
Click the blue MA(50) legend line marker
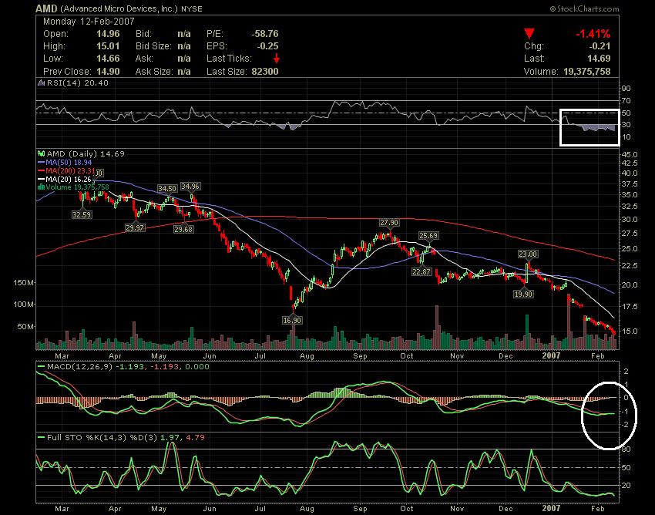pyautogui.click(x=42, y=162)
